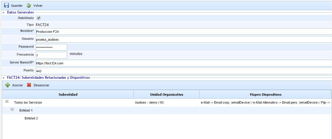Click the red X Desasociar icon

point(29,85)
